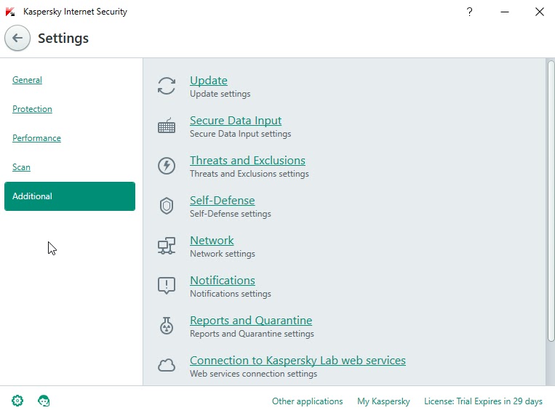This screenshot has height=413, width=555.
Task: Select the Additional section
Action: [70, 196]
